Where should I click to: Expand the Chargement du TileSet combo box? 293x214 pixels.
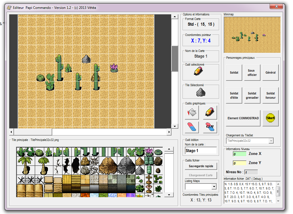pos(271,141)
